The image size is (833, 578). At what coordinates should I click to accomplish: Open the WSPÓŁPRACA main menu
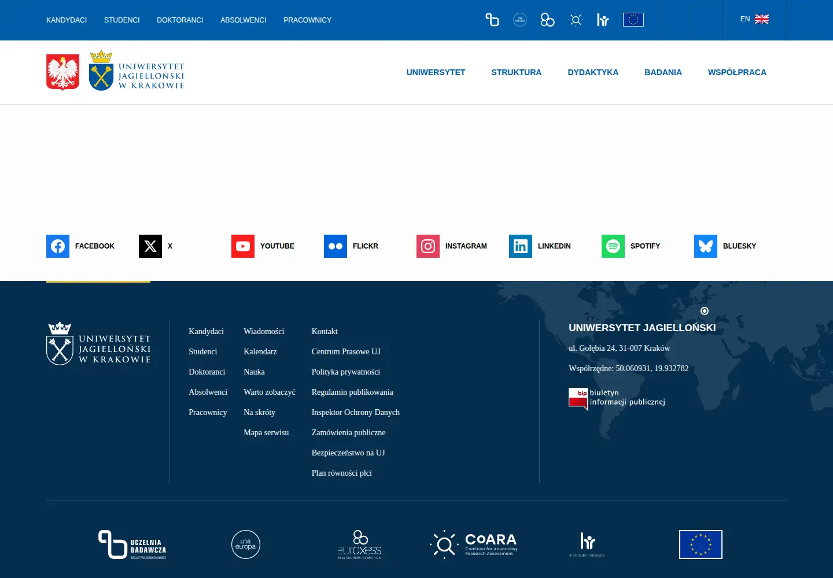tap(737, 72)
